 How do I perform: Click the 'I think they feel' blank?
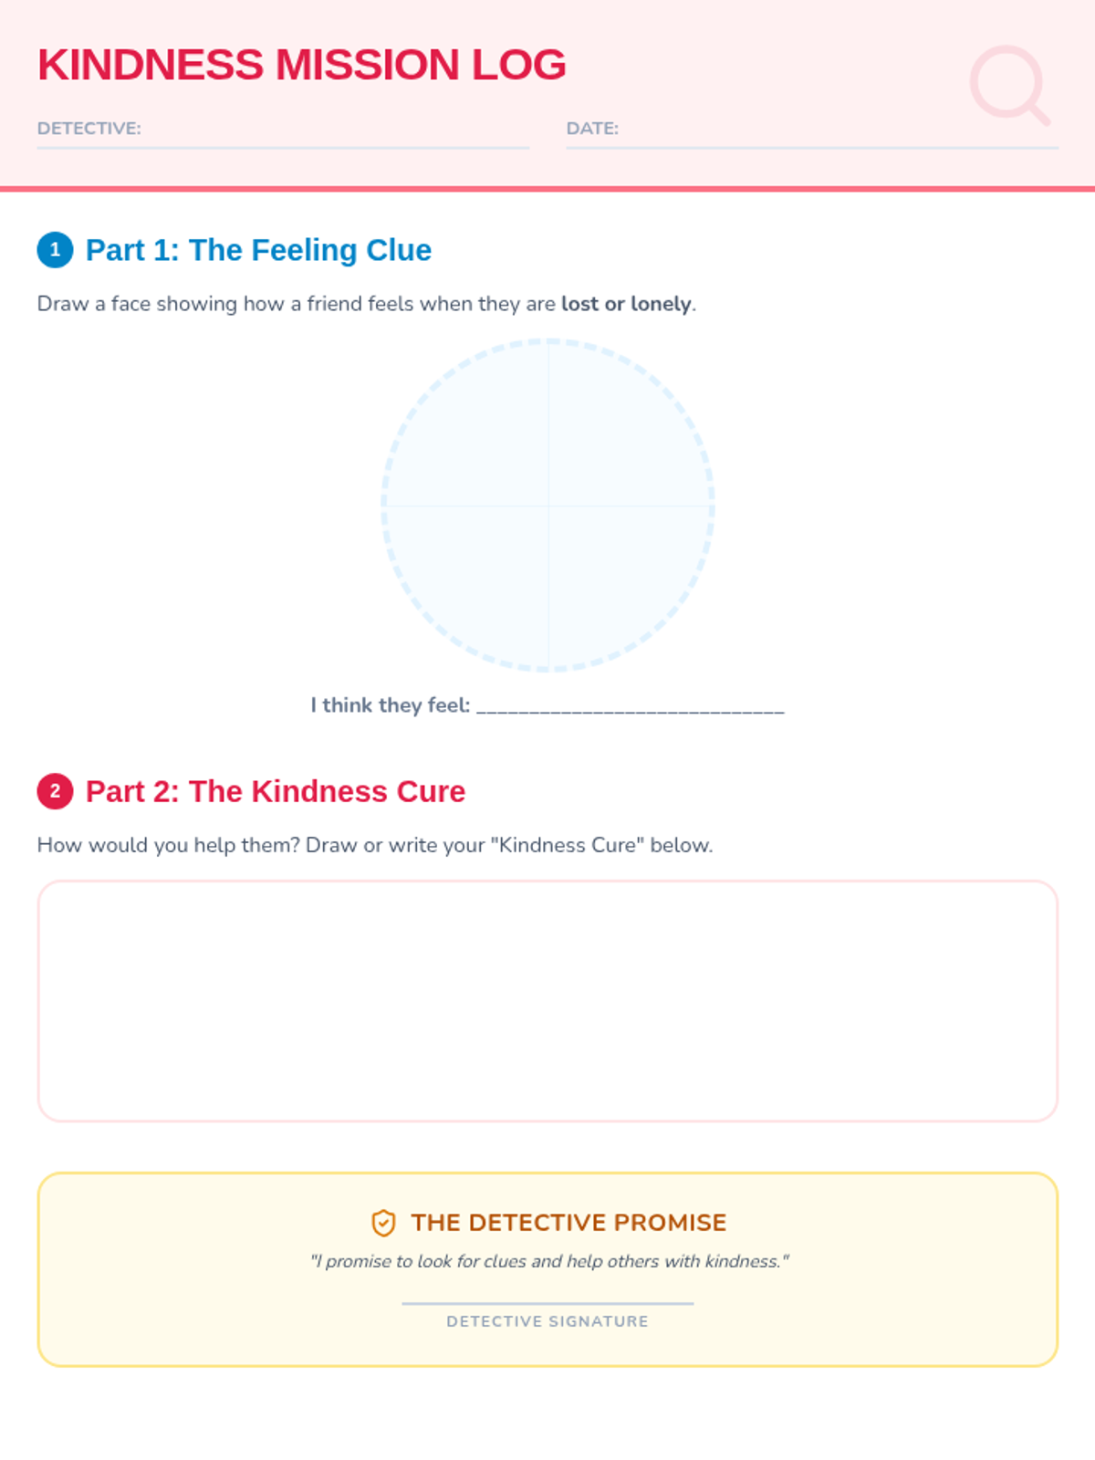point(631,706)
